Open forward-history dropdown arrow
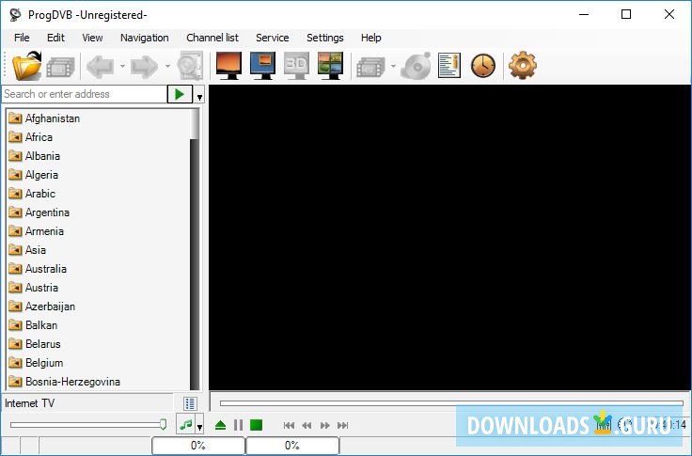The image size is (692, 456). coord(167,66)
